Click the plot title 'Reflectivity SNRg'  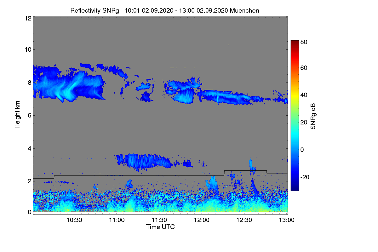pyautogui.click(x=95, y=10)
